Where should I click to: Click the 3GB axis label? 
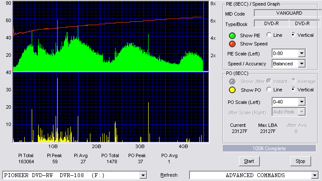140,146
